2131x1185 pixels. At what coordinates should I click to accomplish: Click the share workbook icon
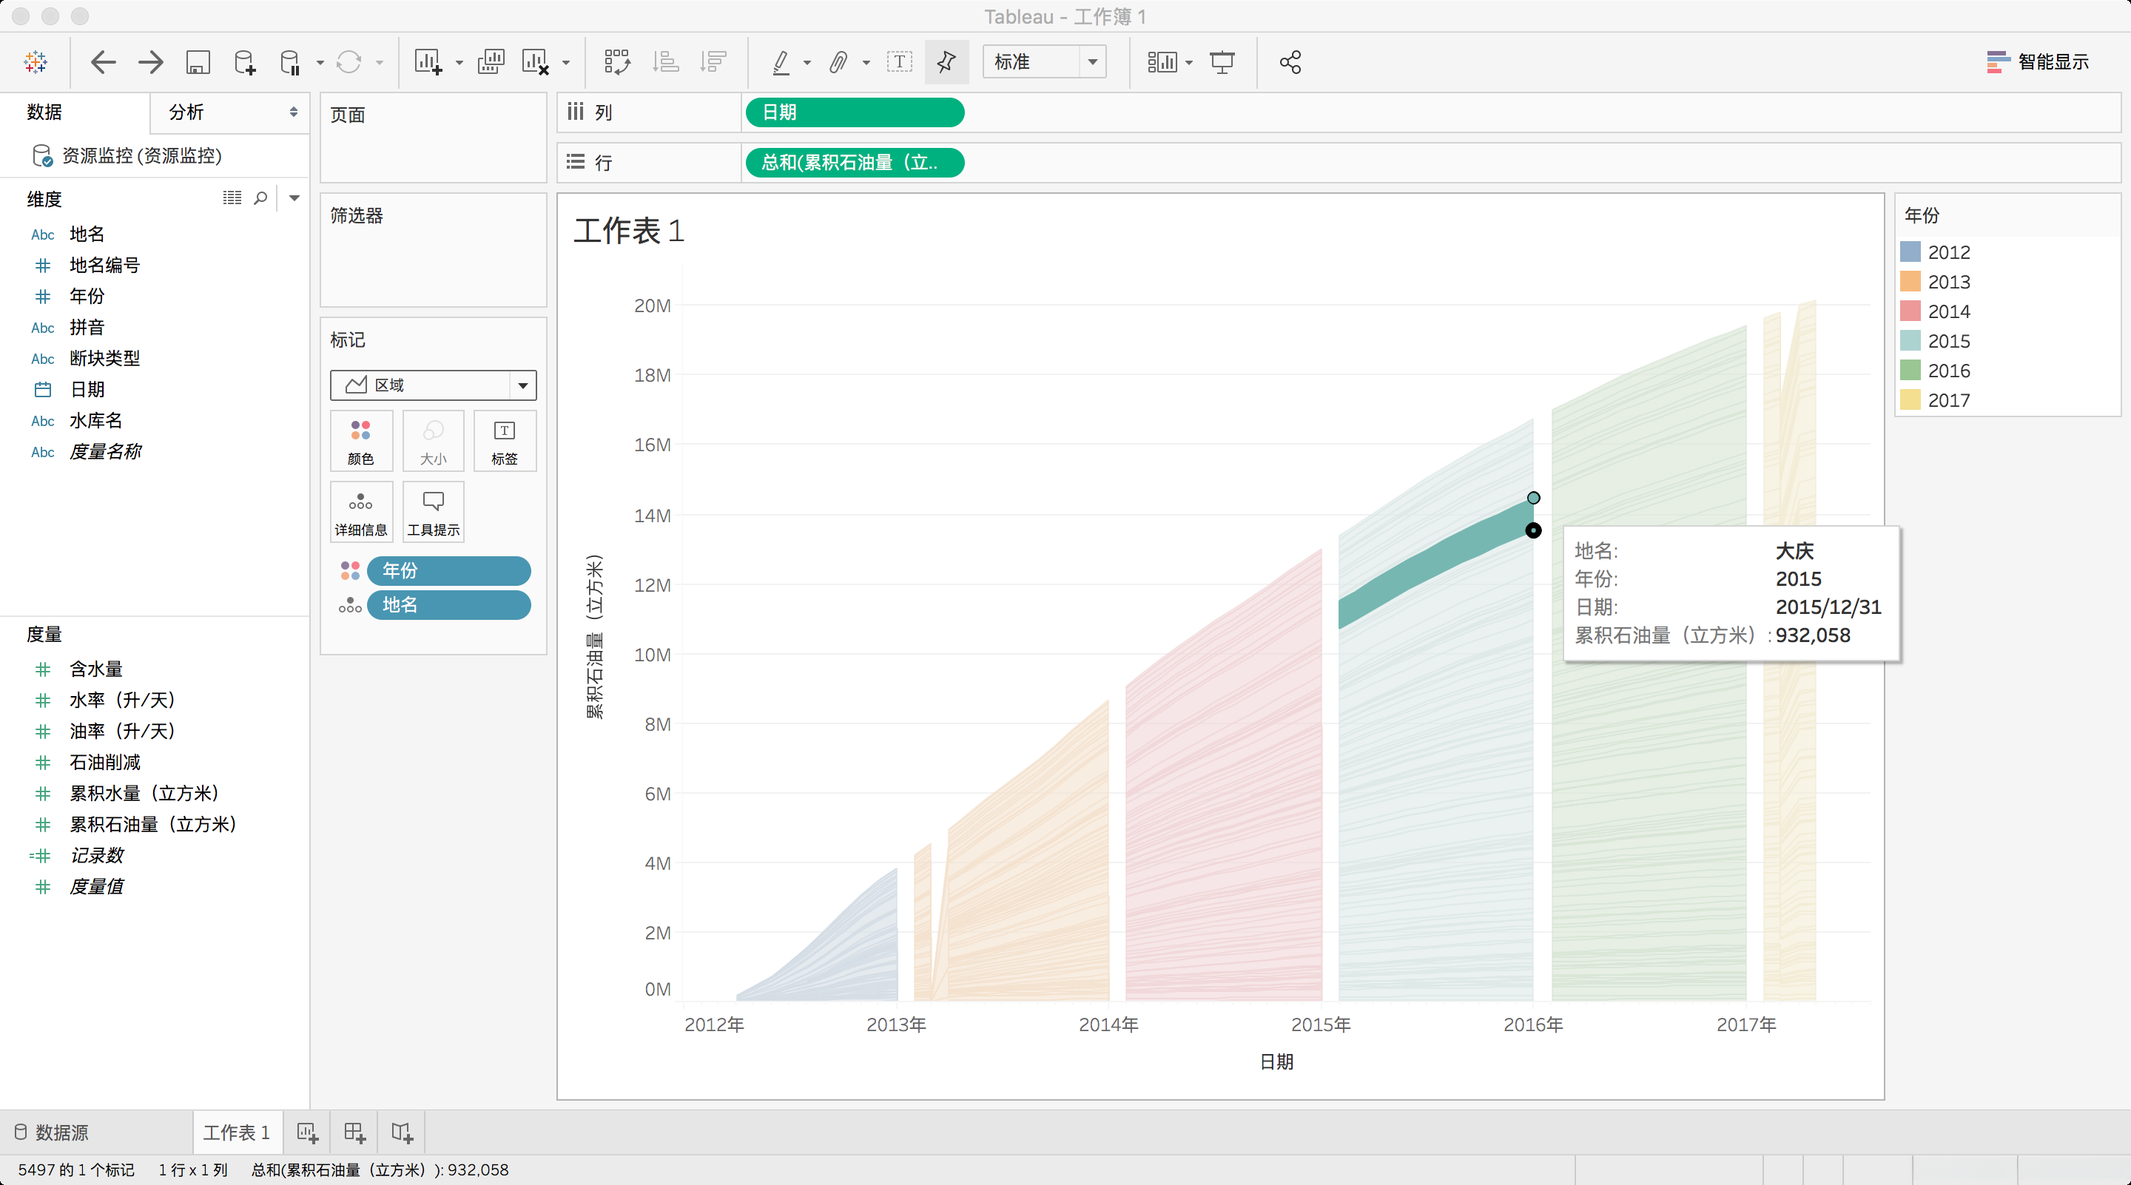tap(1290, 62)
